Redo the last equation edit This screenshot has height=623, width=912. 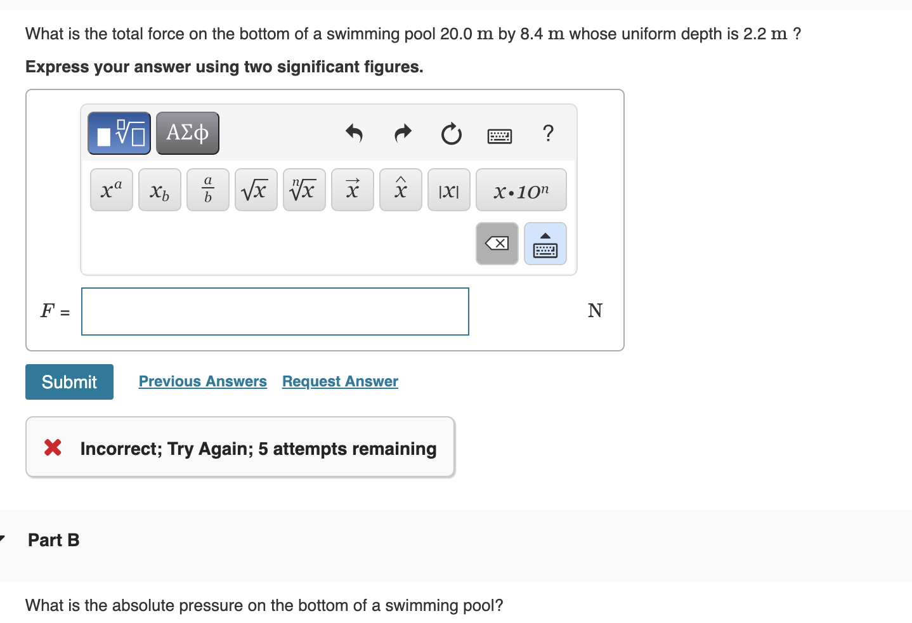pos(402,134)
